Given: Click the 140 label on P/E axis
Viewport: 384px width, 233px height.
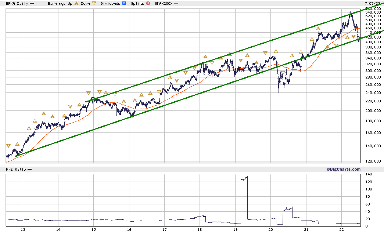Looking at the screenshot, I should 369,174.
